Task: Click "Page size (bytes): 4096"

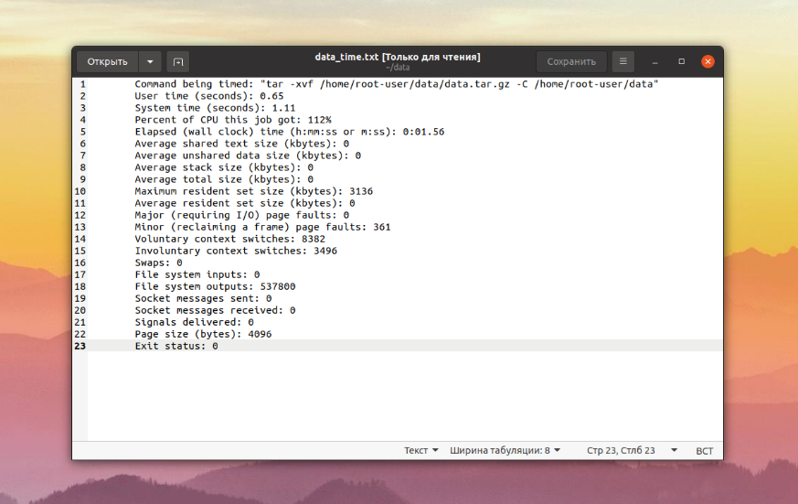Action: point(203,334)
